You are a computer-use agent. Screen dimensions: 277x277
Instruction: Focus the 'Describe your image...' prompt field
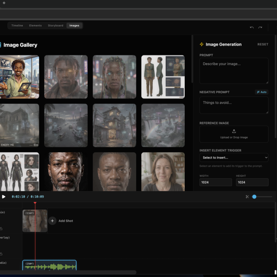click(x=234, y=71)
